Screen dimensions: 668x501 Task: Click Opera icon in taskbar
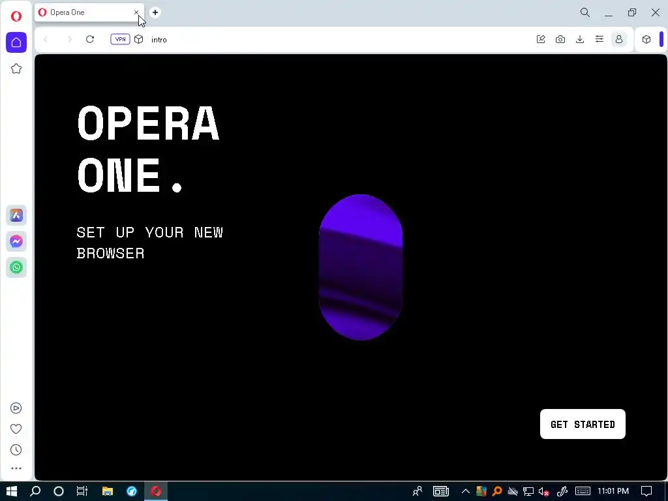coord(156,491)
